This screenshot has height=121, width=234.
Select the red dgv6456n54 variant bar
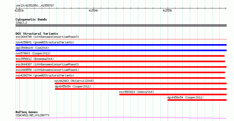coord(197,100)
